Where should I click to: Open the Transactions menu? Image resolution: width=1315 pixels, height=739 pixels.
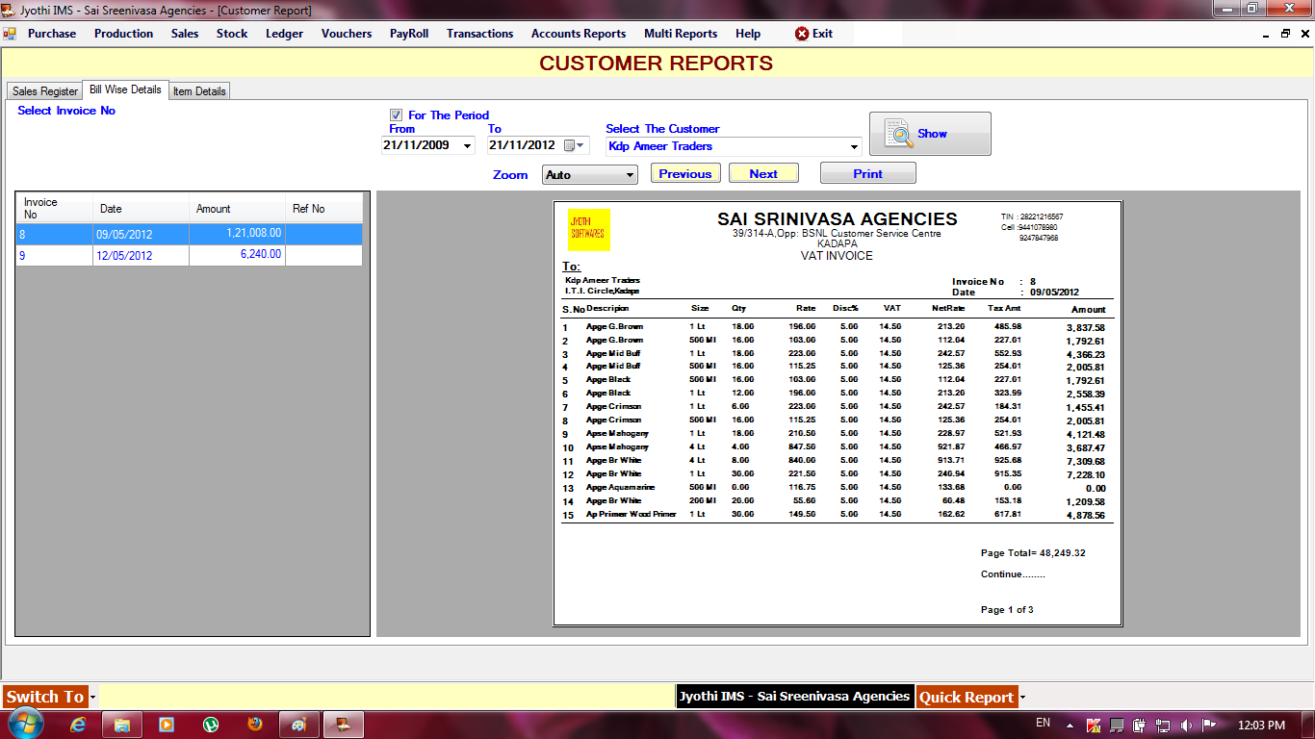point(479,34)
